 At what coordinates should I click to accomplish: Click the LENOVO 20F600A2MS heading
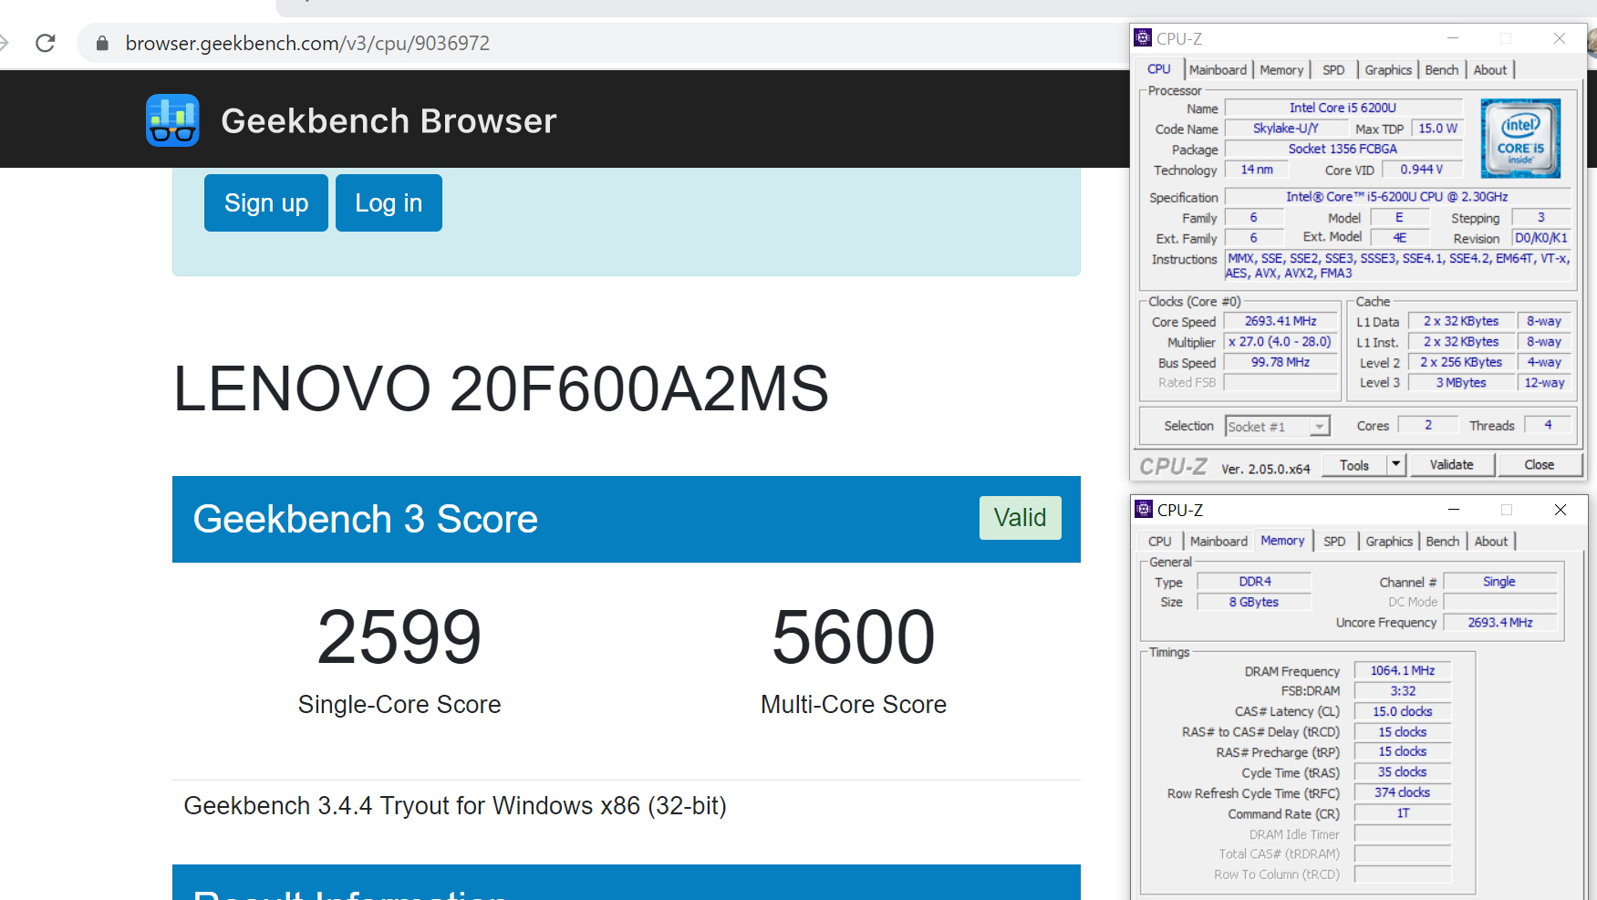point(501,389)
